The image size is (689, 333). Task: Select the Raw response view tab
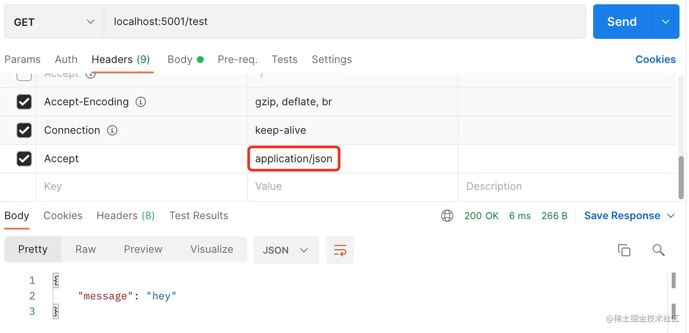(86, 249)
